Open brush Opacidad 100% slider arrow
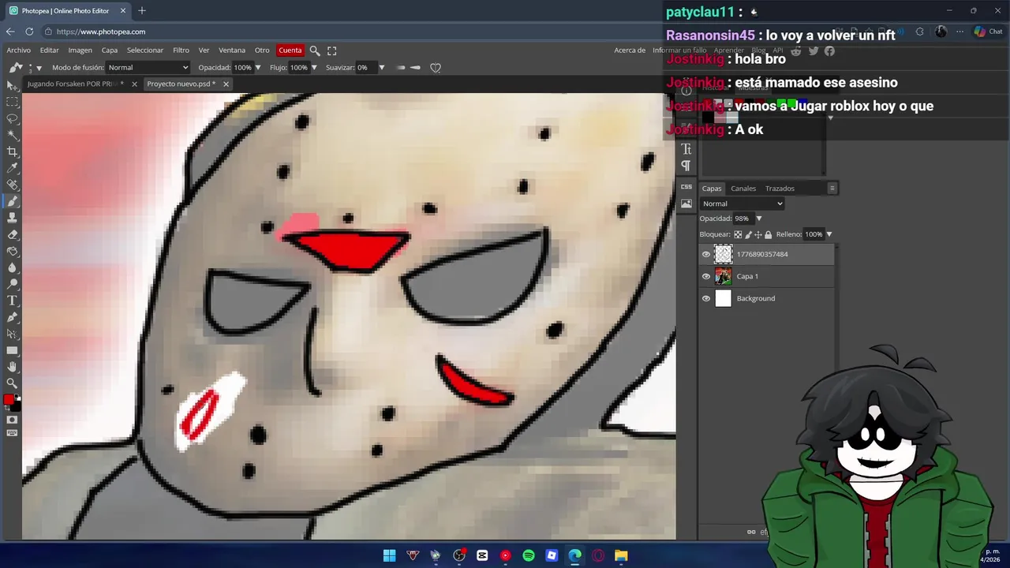The width and height of the screenshot is (1010, 568). pyautogui.click(x=258, y=68)
